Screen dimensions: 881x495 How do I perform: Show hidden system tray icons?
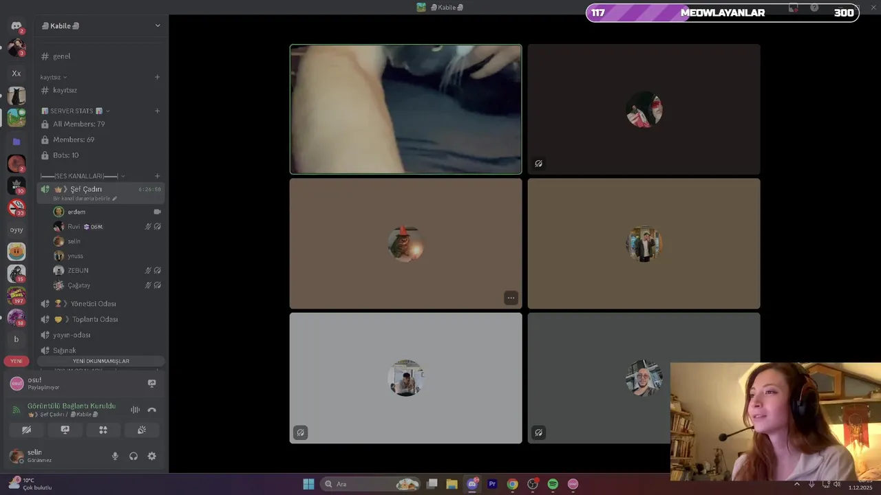coord(797,484)
